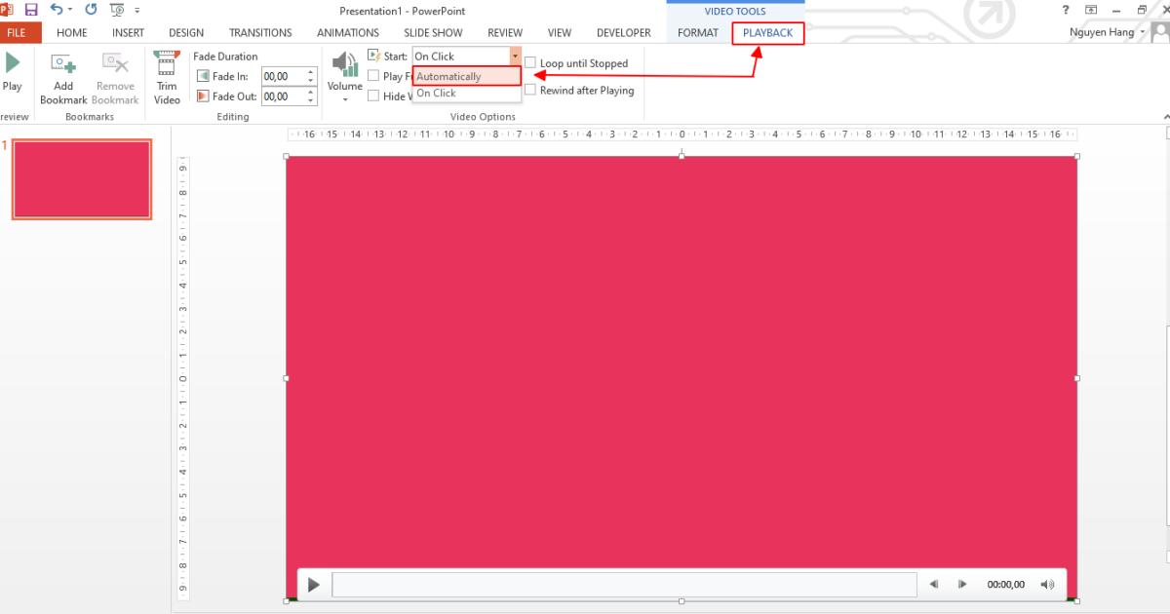Check Rewind after Playing

530,89
